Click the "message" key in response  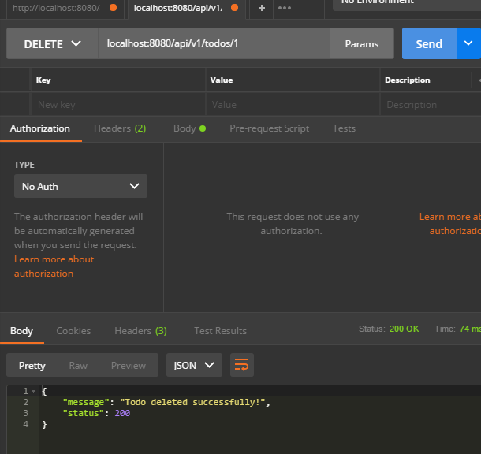pos(86,402)
